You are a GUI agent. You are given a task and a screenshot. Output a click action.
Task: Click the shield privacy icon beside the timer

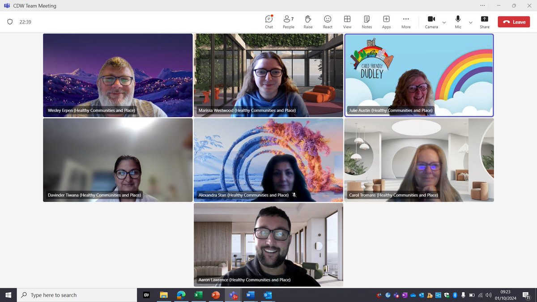click(10, 22)
